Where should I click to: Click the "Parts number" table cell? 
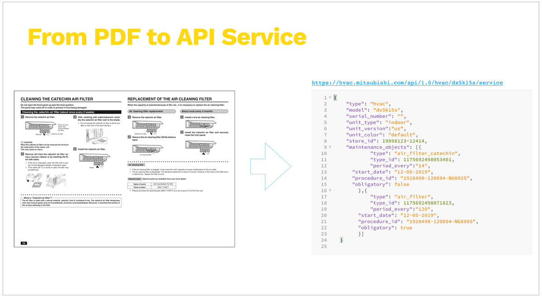(140, 187)
